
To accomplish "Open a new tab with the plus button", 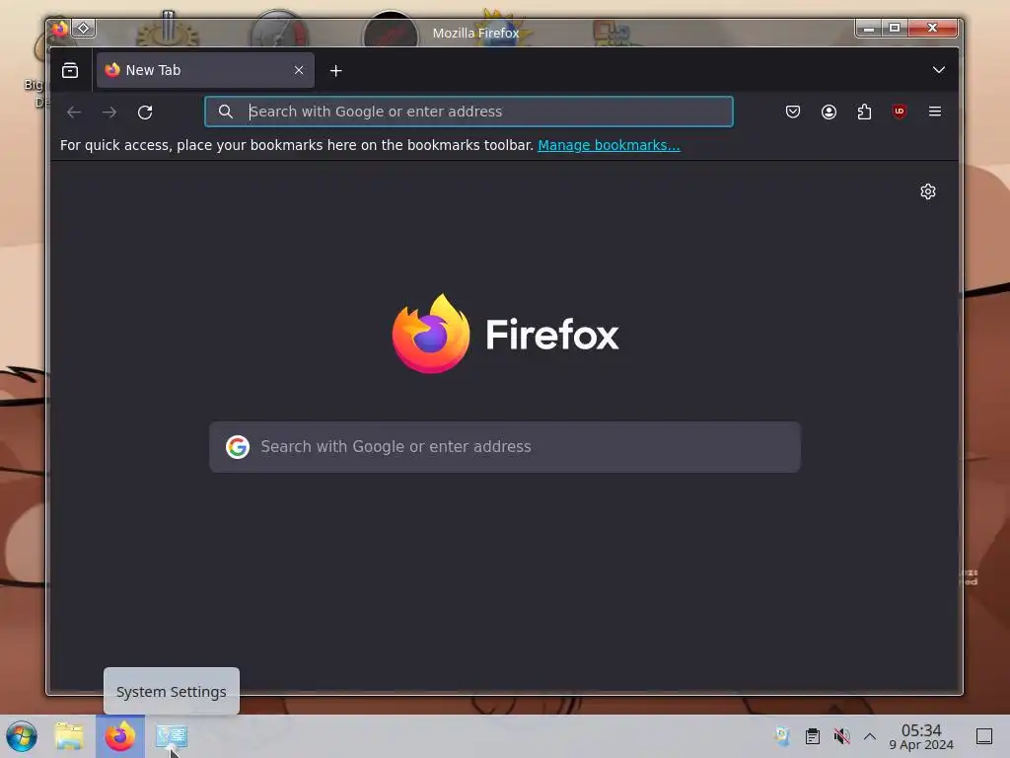I will [335, 71].
